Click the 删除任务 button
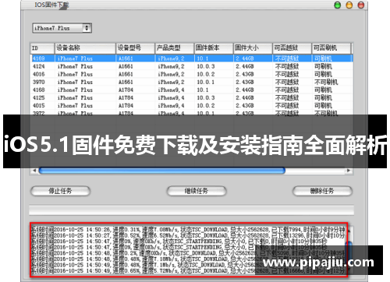This screenshot has height=282, width=390. pos(322,191)
